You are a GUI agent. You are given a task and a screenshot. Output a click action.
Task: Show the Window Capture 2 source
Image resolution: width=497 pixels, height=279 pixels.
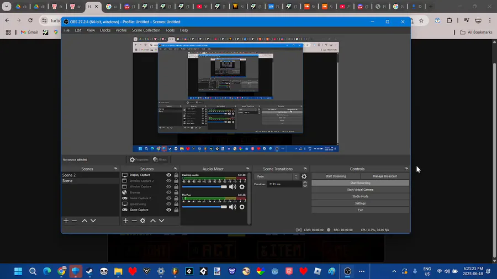(168, 181)
